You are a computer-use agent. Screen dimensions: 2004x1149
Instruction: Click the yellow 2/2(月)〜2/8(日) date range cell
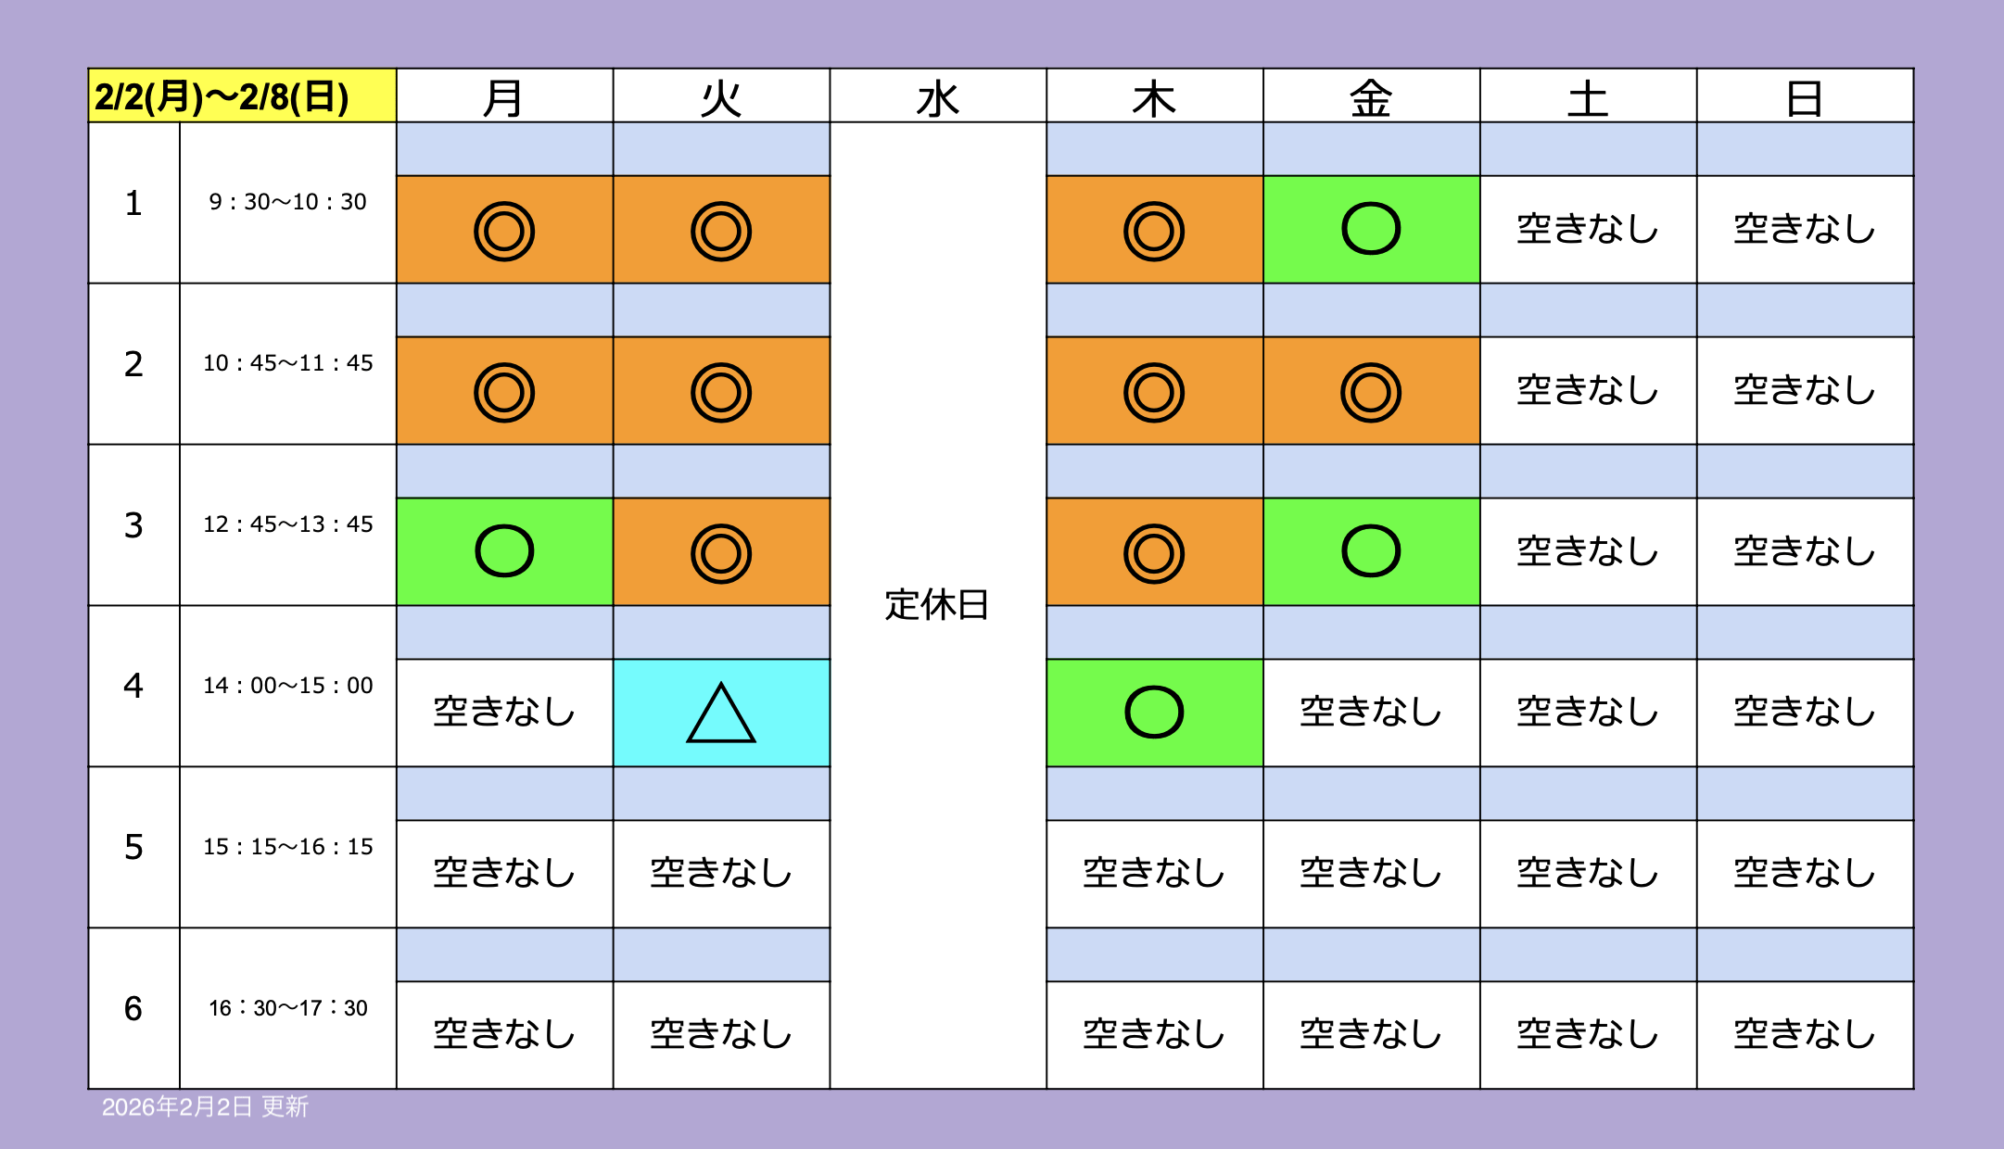[242, 96]
